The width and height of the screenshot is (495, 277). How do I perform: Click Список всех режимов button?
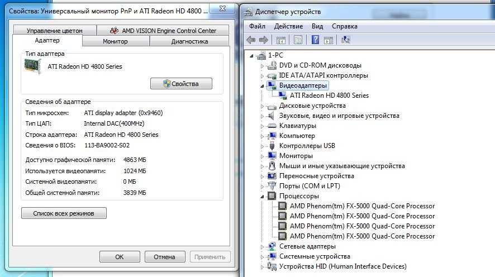pos(64,213)
